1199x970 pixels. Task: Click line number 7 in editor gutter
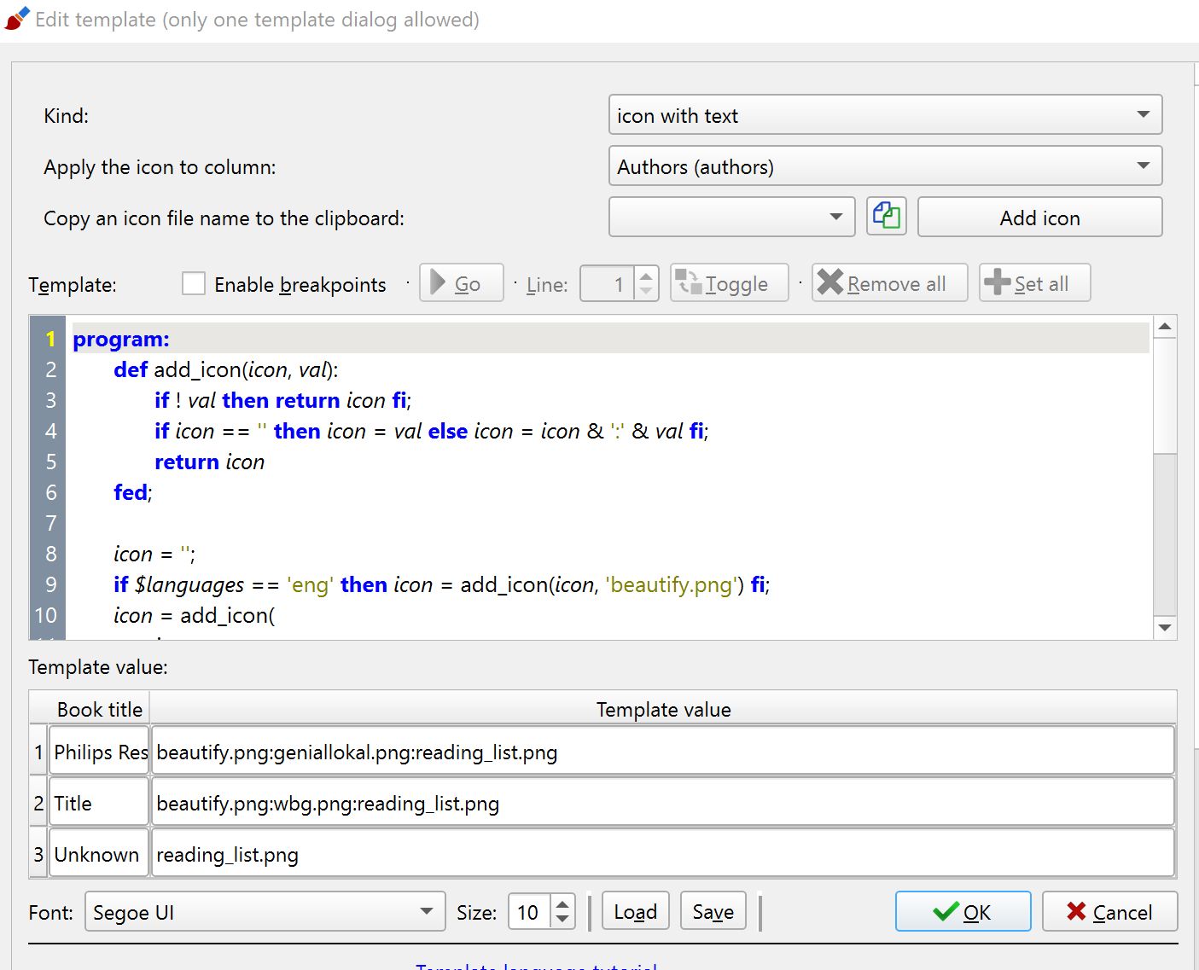pyautogui.click(x=50, y=523)
